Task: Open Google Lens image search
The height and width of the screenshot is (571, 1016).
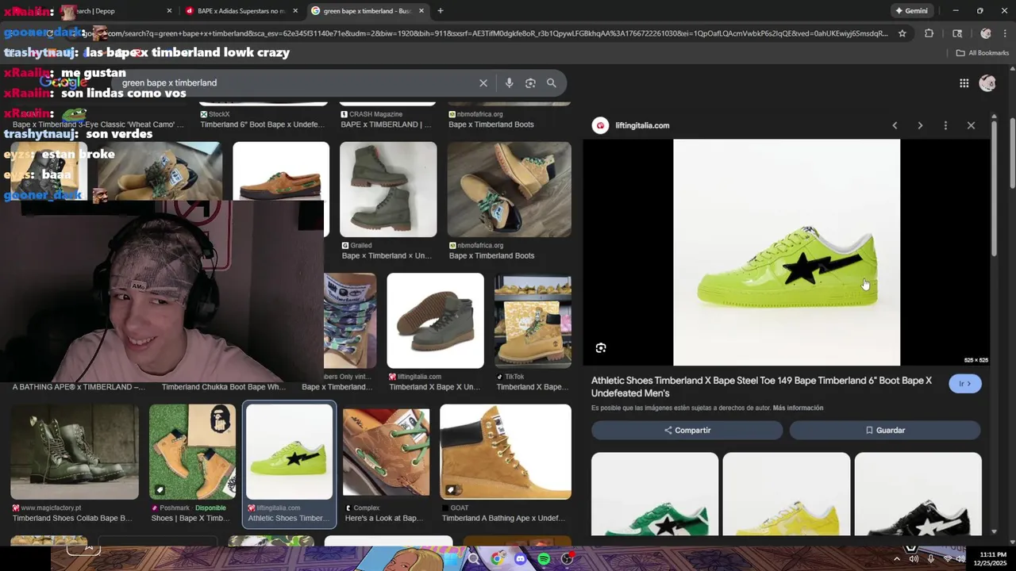Action: 530,83
